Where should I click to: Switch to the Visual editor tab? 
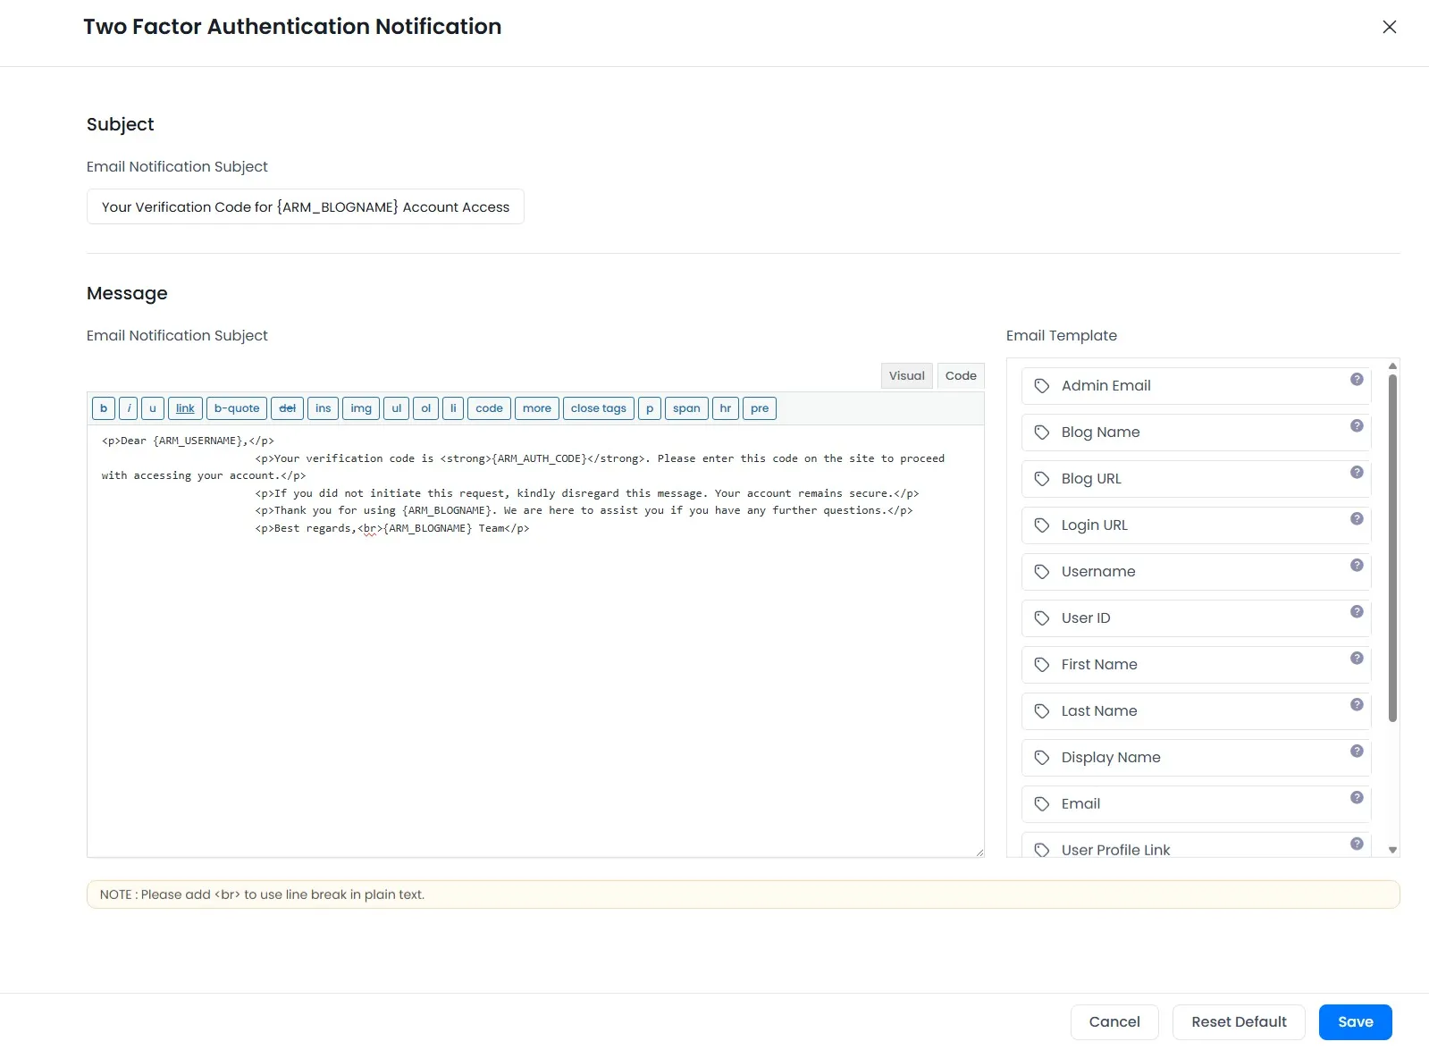pyautogui.click(x=906, y=376)
